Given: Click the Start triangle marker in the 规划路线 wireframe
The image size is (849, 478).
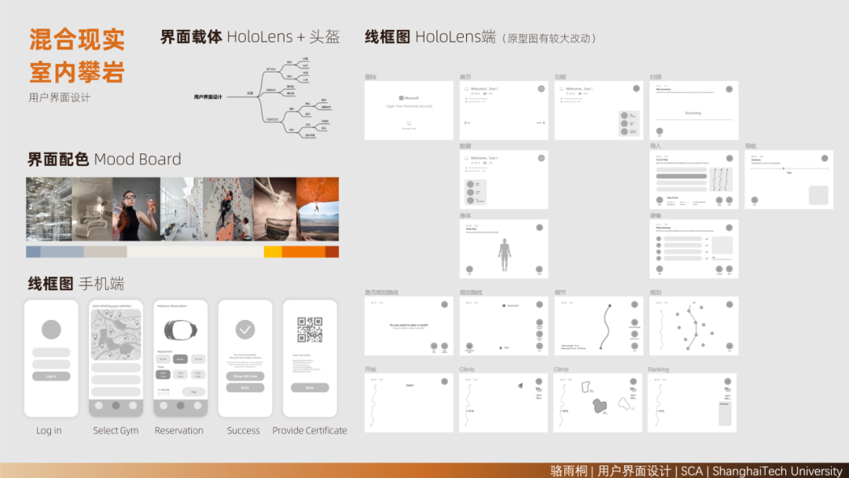Looking at the screenshot, I should [501, 347].
